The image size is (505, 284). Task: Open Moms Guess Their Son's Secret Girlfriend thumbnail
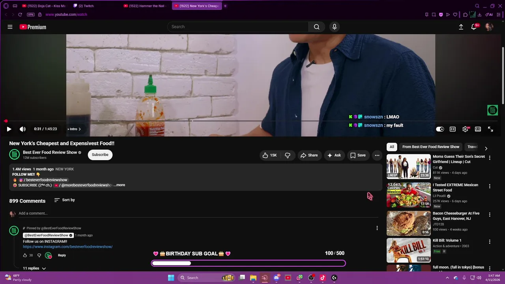tap(409, 166)
